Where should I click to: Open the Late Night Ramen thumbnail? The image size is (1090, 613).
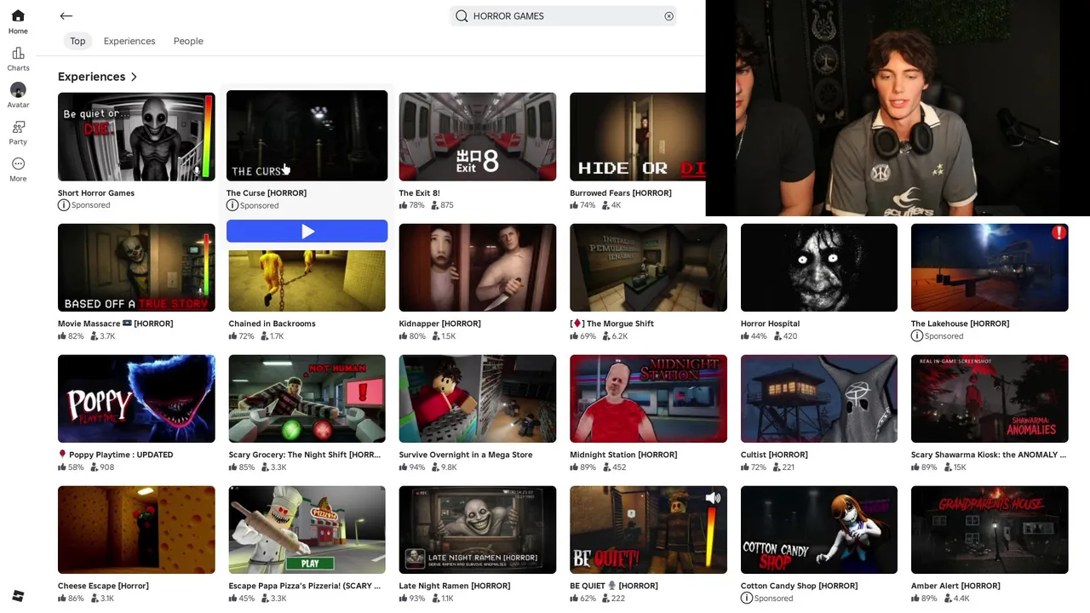click(478, 530)
